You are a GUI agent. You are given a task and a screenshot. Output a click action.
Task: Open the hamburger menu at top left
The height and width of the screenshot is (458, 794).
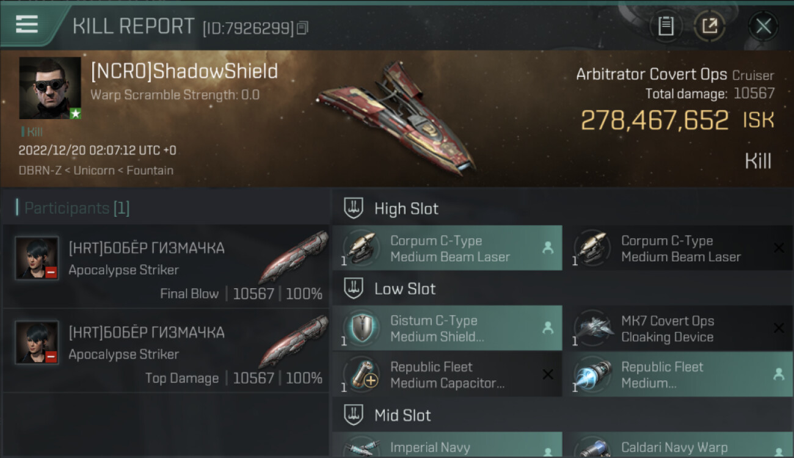click(27, 24)
